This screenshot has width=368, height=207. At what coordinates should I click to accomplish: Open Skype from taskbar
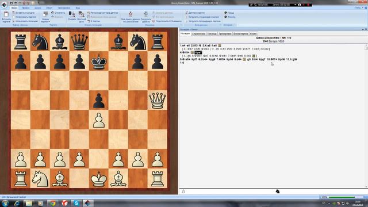click(x=76, y=203)
